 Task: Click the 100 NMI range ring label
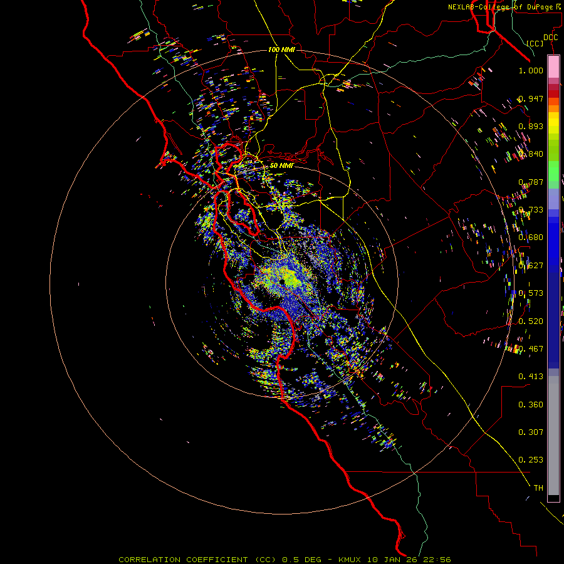(281, 50)
